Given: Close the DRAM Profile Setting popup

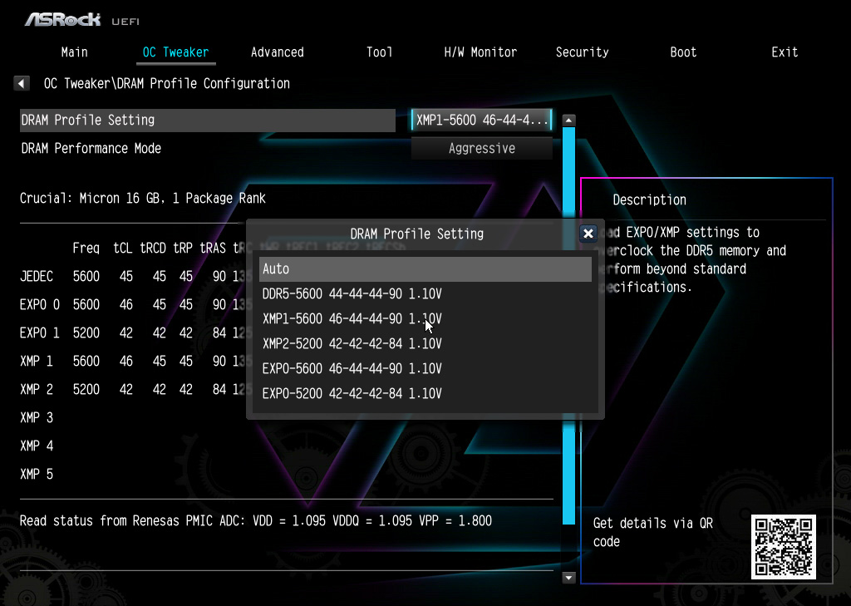Looking at the screenshot, I should click(588, 234).
